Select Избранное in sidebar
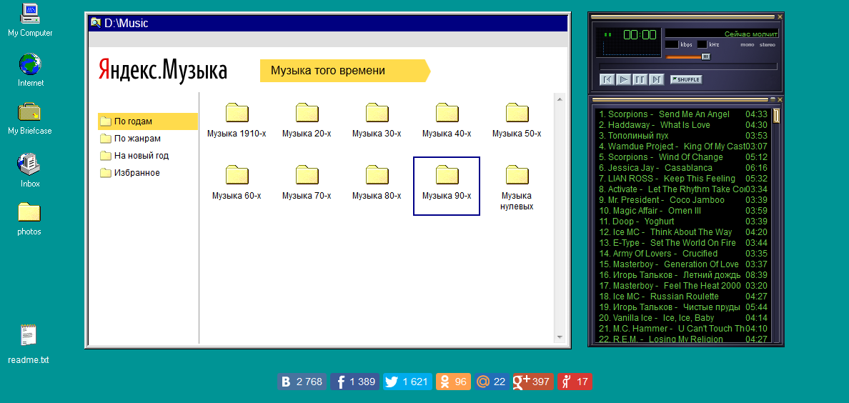849x403 pixels. [x=137, y=173]
